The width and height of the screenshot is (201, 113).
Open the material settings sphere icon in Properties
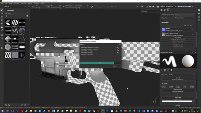(x=171, y=70)
